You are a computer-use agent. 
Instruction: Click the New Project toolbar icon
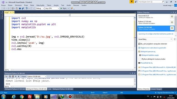[x=12, y=9]
